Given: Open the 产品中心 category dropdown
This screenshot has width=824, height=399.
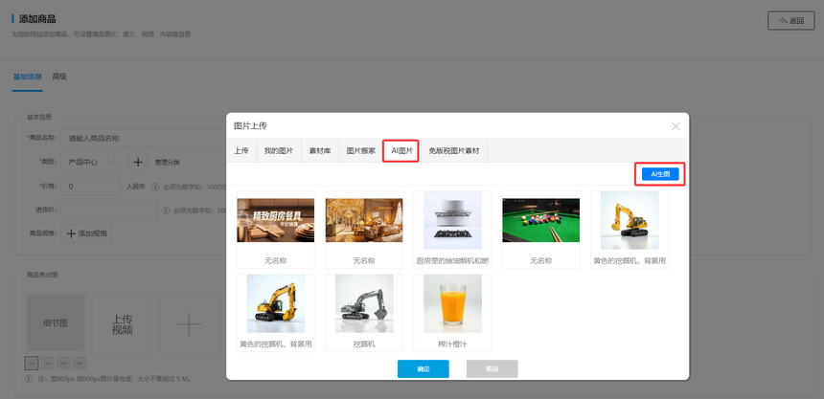Looking at the screenshot, I should [90, 163].
